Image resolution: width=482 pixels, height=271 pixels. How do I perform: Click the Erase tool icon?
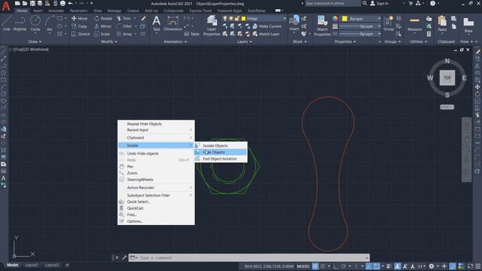click(x=143, y=18)
